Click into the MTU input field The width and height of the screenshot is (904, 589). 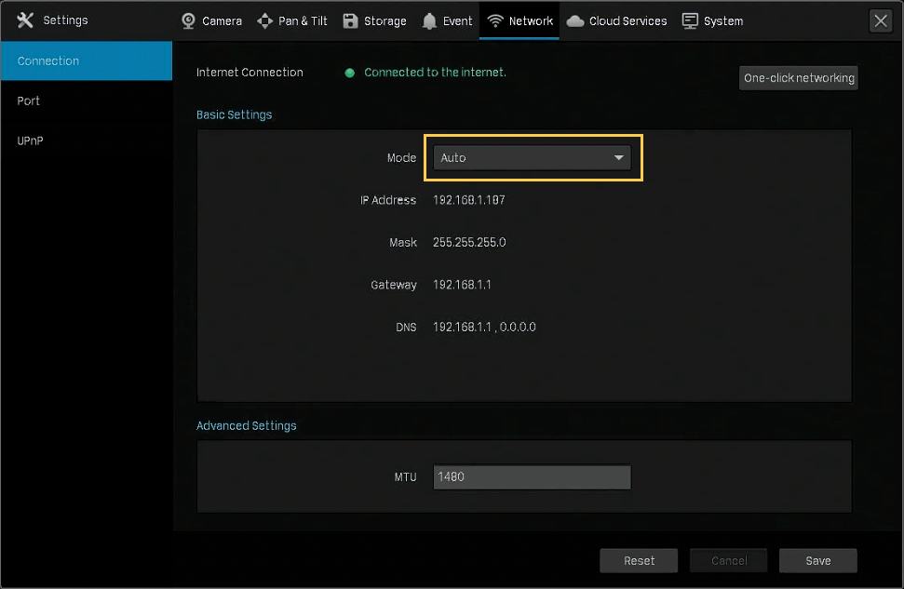[x=532, y=476]
